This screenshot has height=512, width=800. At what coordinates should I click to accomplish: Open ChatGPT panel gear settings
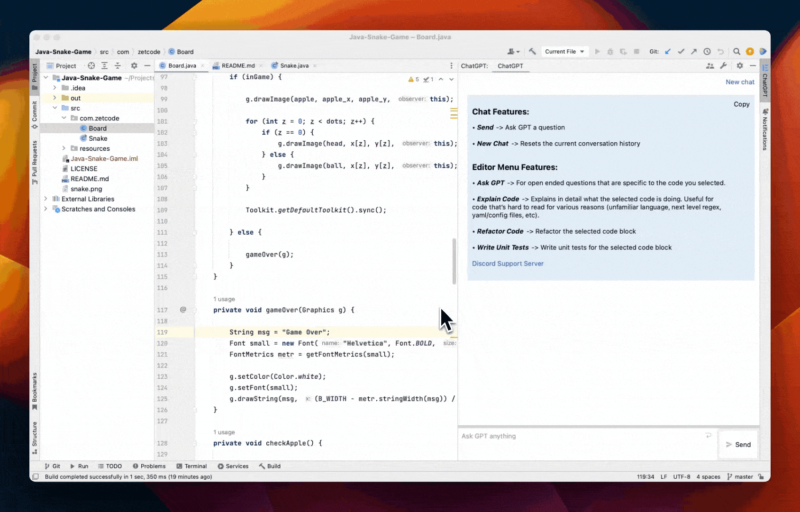[740, 66]
